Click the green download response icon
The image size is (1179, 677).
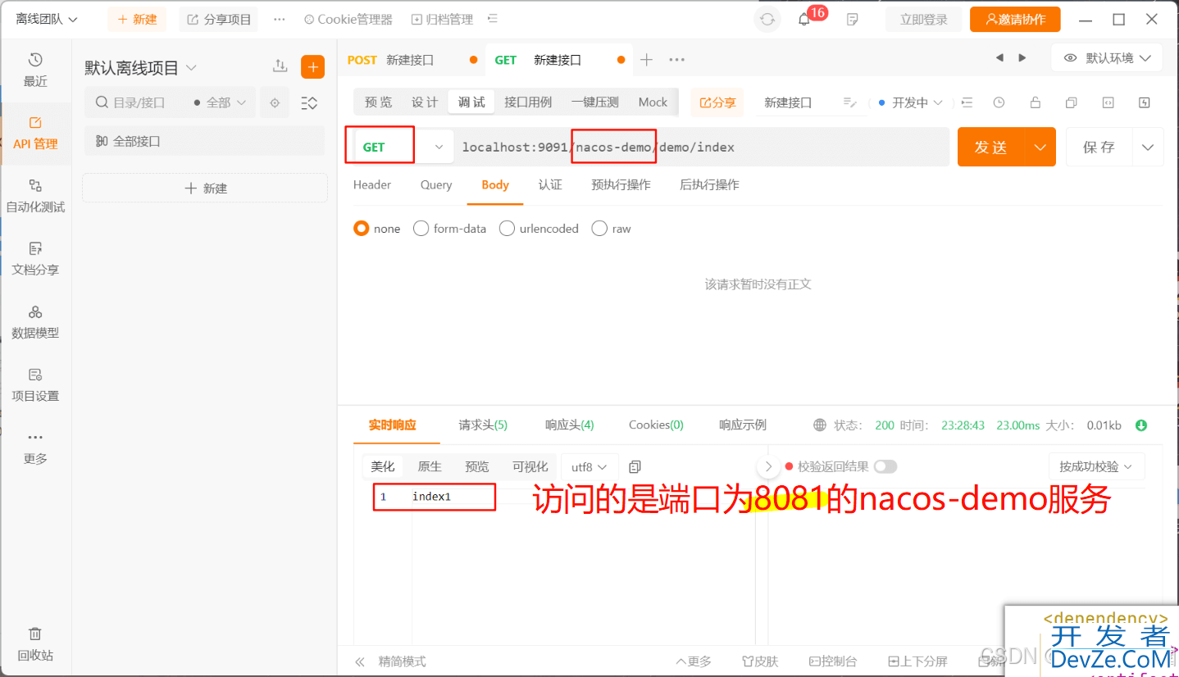point(1141,425)
